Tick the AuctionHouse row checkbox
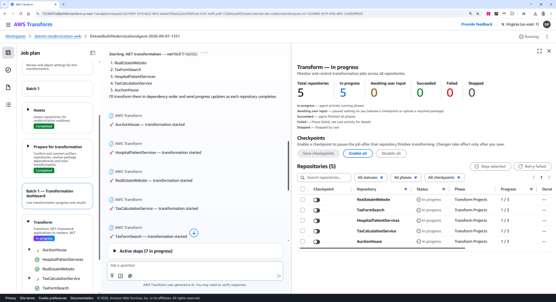The height and width of the screenshot is (302, 556). pyautogui.click(x=302, y=241)
